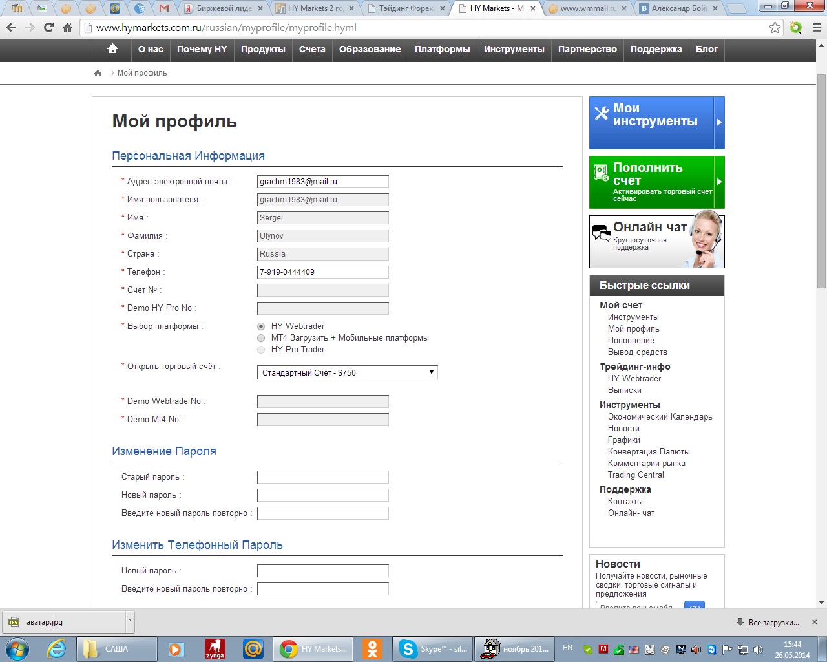Click the Старый пароль field
Viewport: 827px width, 662px height.
click(x=323, y=477)
